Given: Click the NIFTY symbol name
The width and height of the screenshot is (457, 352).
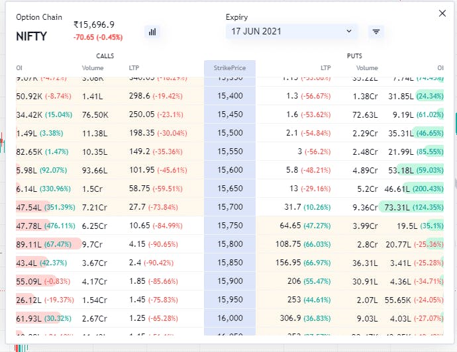Looking at the screenshot, I should coord(31,36).
